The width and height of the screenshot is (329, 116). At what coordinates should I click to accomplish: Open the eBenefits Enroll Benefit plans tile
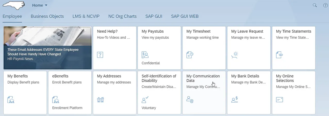70,92
